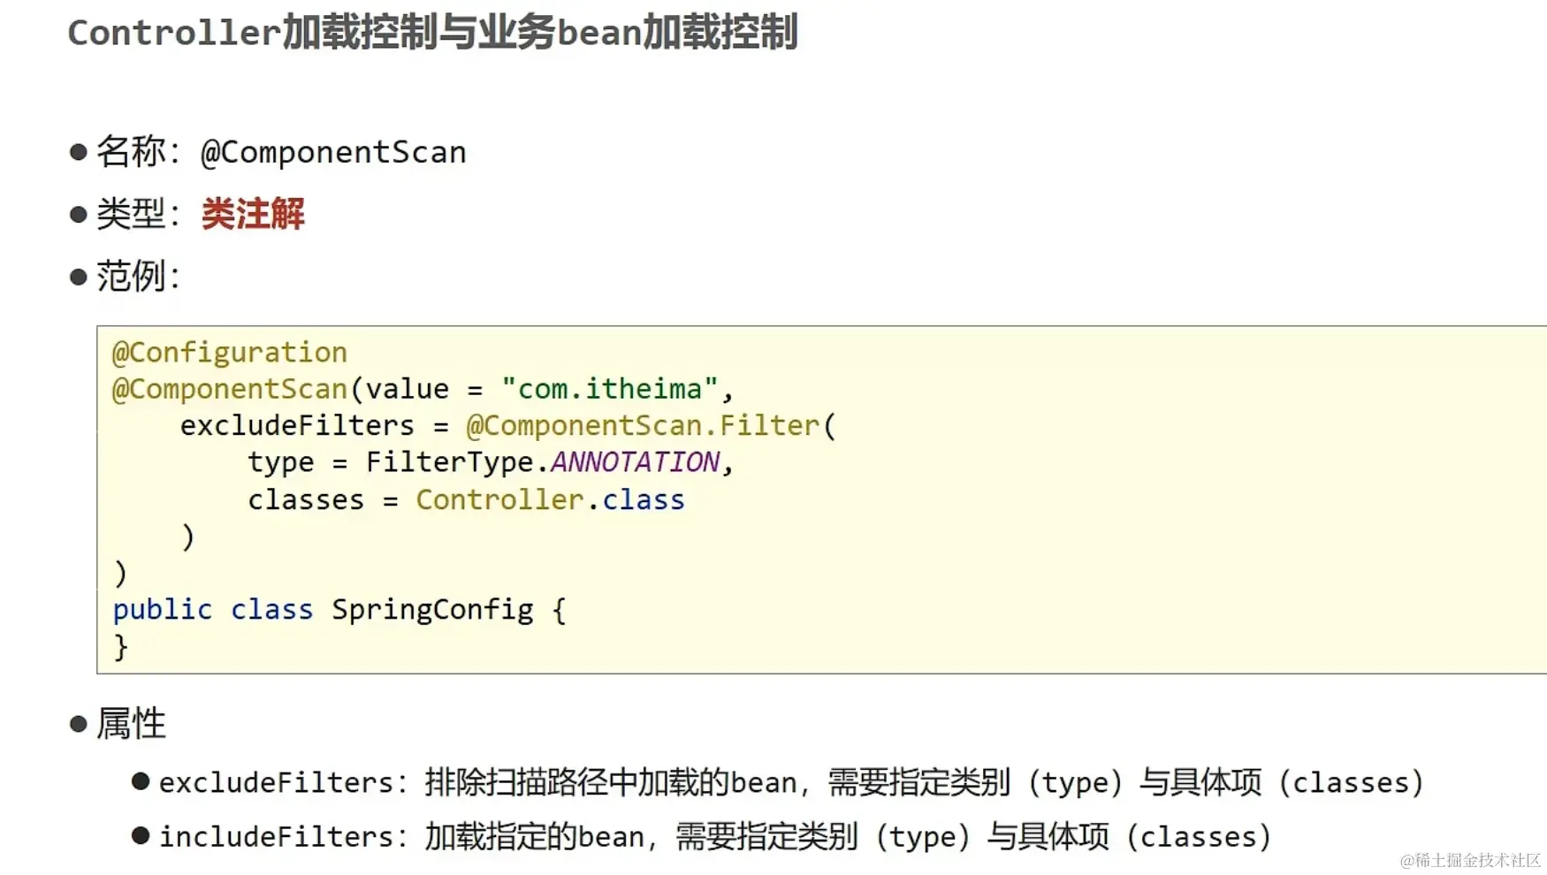Click the bullet dot before 类型
This screenshot has height=875, width=1547.
[x=78, y=215]
